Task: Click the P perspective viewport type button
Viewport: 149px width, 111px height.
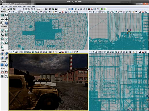Action: [x=13, y=52]
